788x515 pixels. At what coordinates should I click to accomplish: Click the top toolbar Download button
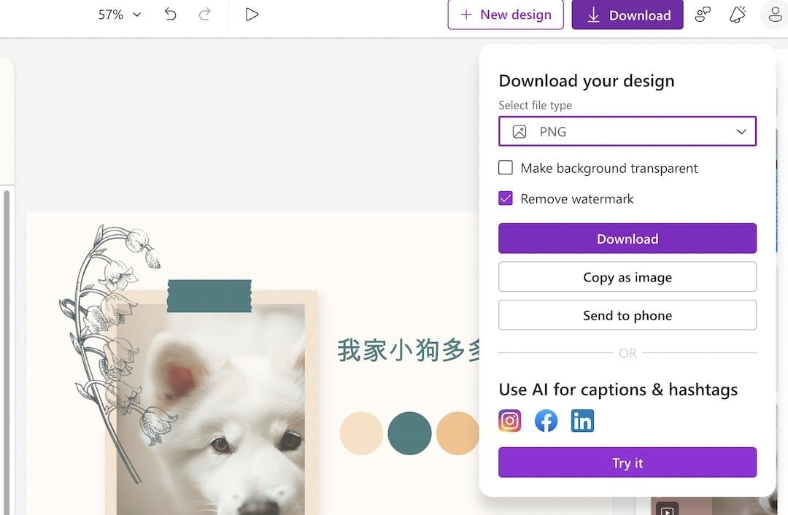(x=627, y=15)
